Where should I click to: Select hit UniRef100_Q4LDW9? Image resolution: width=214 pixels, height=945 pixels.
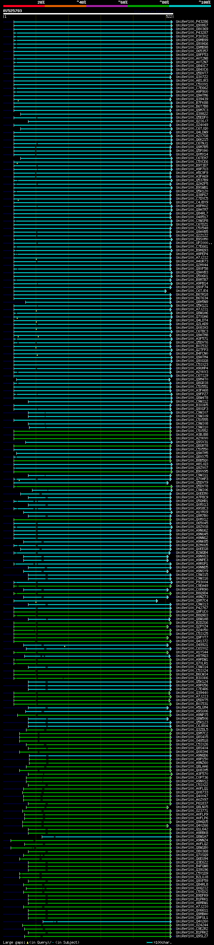pos(192,132)
